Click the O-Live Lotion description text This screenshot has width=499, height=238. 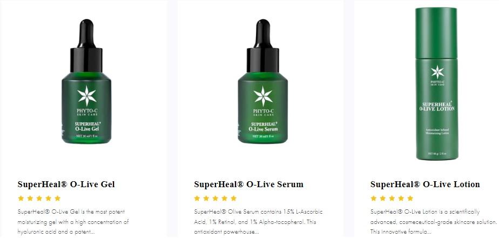point(434,222)
